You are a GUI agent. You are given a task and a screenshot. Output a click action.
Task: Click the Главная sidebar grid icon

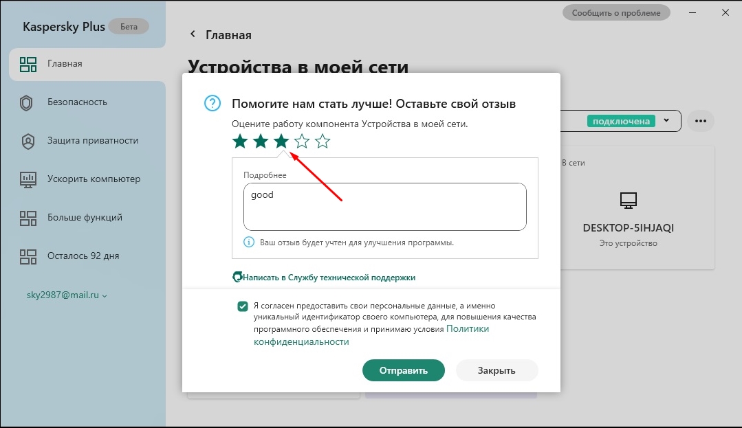[x=28, y=64]
